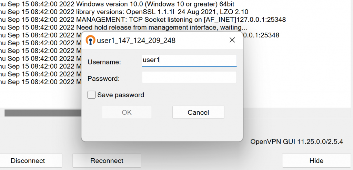Screen dimensions: 353x170
Task: Click the Username: label
Action: pos(104,62)
